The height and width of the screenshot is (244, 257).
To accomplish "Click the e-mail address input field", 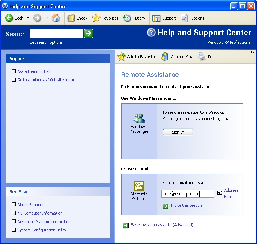I will 188,194.
